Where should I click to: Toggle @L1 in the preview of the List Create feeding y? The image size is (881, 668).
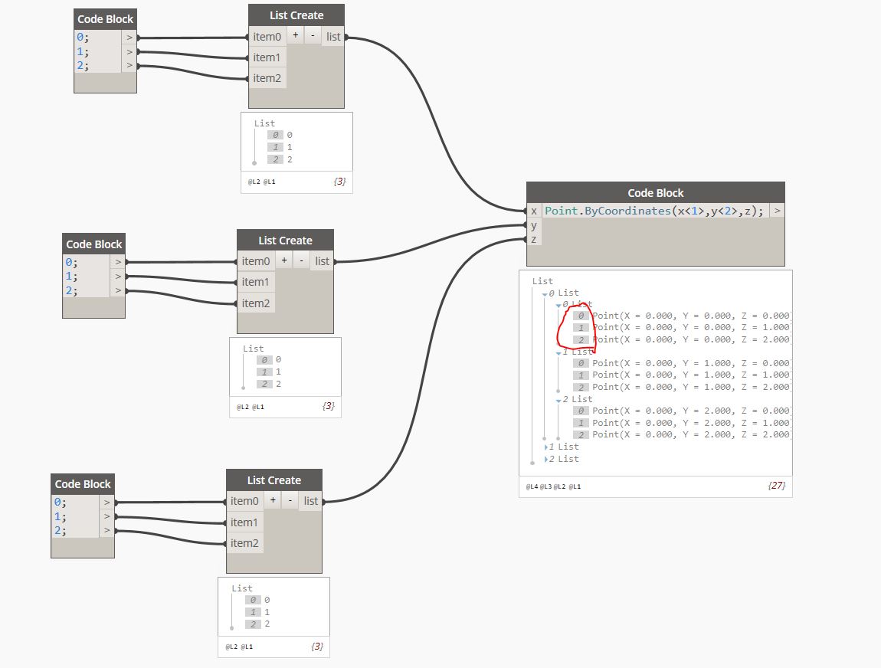pos(258,407)
